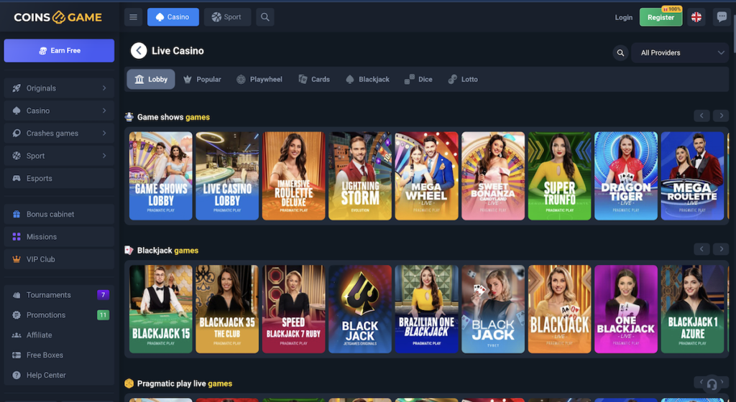Click the Tournaments sidebar icon
Image resolution: width=736 pixels, height=402 pixels.
[x=17, y=295]
